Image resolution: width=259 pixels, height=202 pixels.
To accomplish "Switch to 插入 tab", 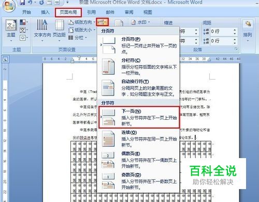I will [x=45, y=12].
